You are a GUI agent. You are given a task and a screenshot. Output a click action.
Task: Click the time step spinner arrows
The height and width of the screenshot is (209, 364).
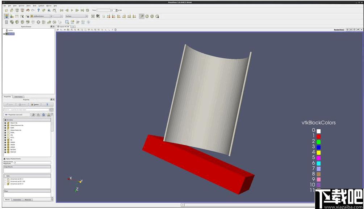click(x=117, y=10)
